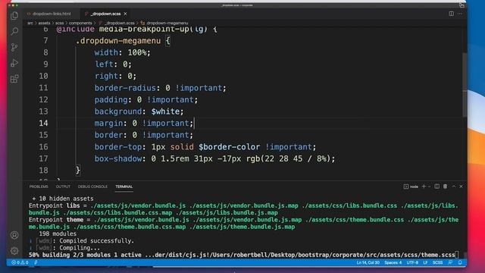The image size is (485, 273).
Task: Click the node terminal profile icon
Action: 406,187
